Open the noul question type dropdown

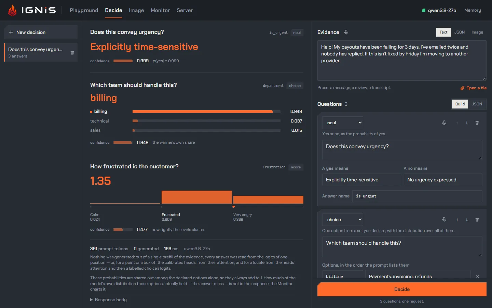pyautogui.click(x=343, y=123)
